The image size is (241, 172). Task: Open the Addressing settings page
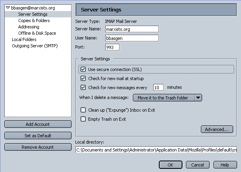click(x=28, y=27)
